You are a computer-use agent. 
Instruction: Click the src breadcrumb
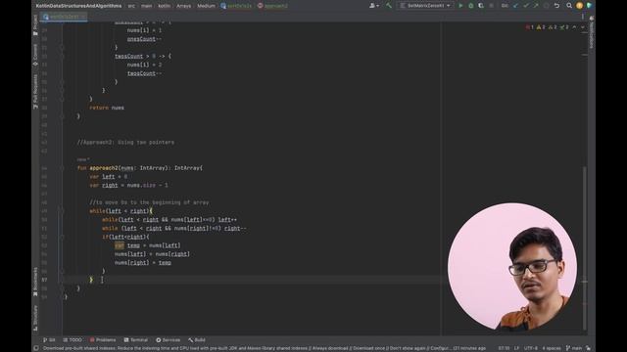131,6
